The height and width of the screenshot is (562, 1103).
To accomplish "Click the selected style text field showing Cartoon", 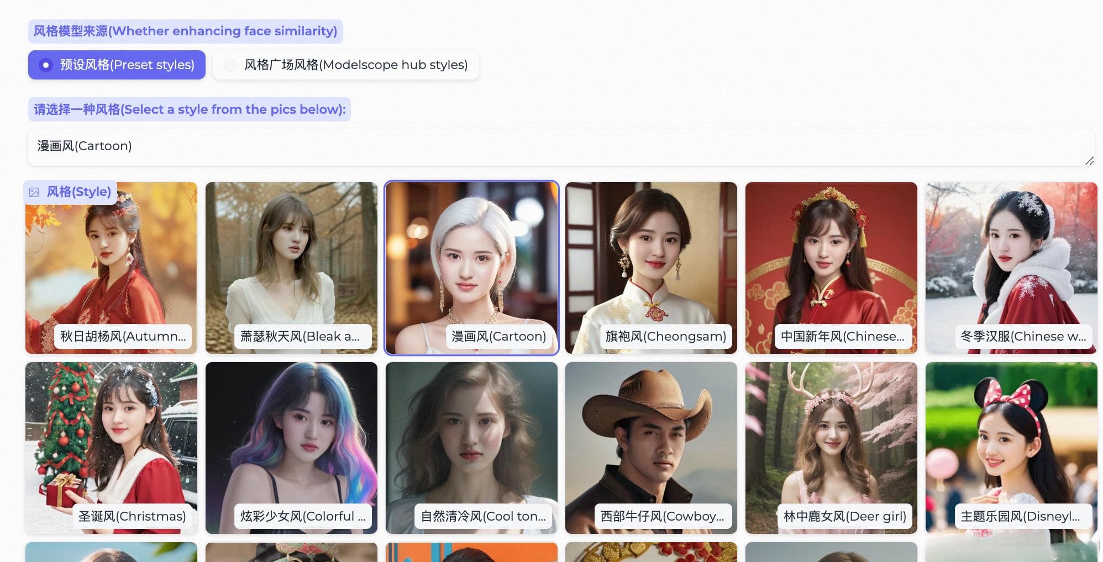I will [x=561, y=147].
